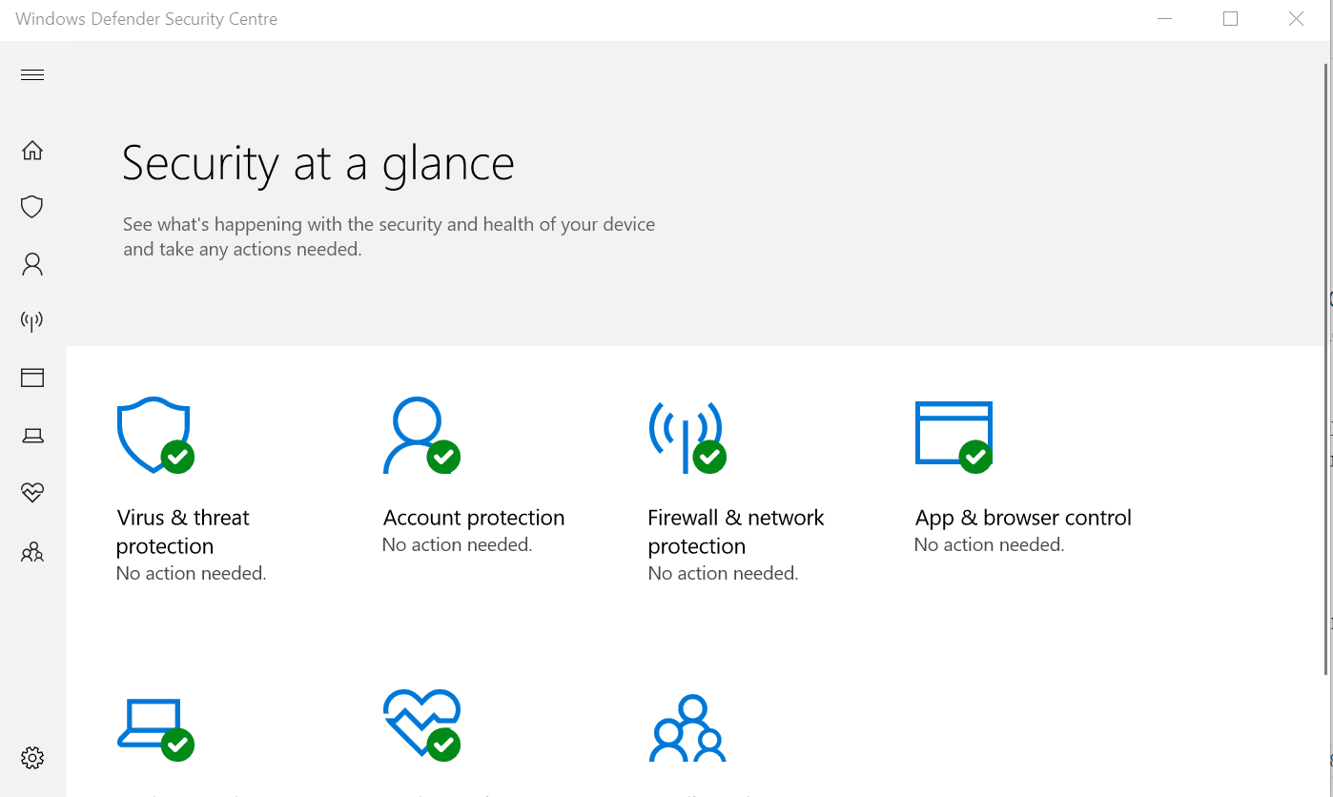Open Account protection sidebar person icon

click(x=32, y=264)
